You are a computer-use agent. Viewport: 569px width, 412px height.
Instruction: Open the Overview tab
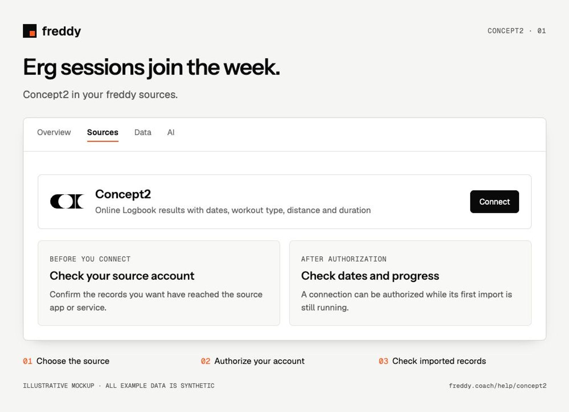54,132
